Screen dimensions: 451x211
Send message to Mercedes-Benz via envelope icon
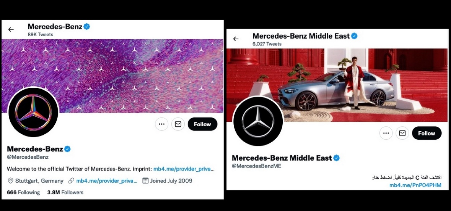[178, 124]
